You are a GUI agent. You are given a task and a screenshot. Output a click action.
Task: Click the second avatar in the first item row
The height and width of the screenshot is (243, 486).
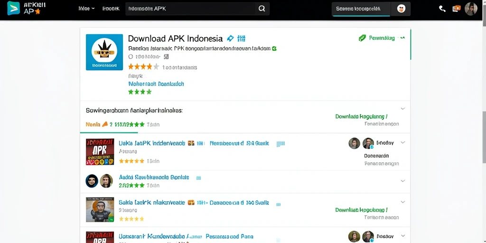[x=368, y=143]
